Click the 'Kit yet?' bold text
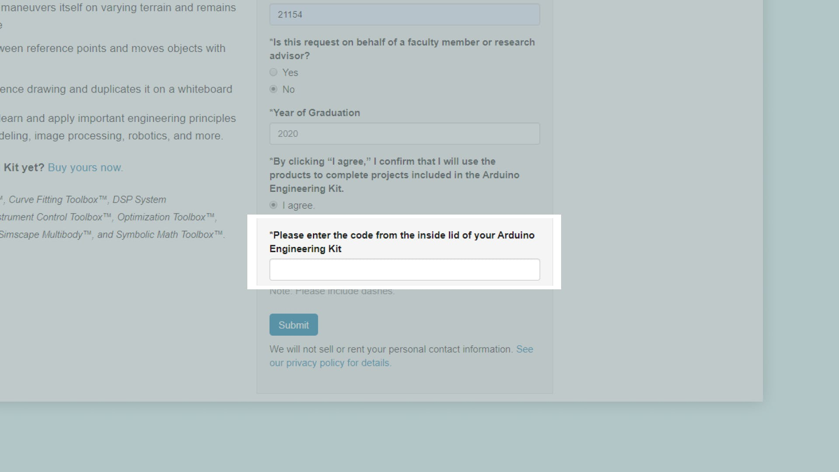Screen dimensions: 839x472 24,167
